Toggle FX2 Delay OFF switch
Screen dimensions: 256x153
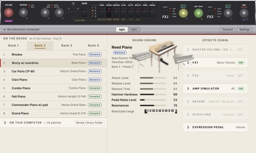pos(240,76)
